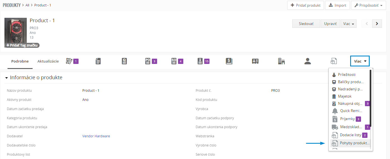Select Nadradený p... menu entry
390x159 pixels.
(350, 89)
